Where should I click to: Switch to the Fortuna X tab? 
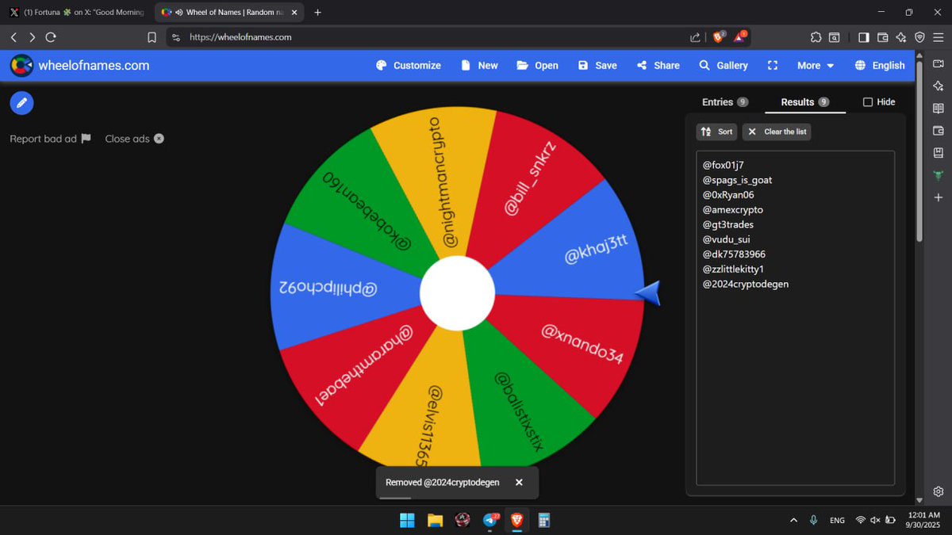point(77,13)
